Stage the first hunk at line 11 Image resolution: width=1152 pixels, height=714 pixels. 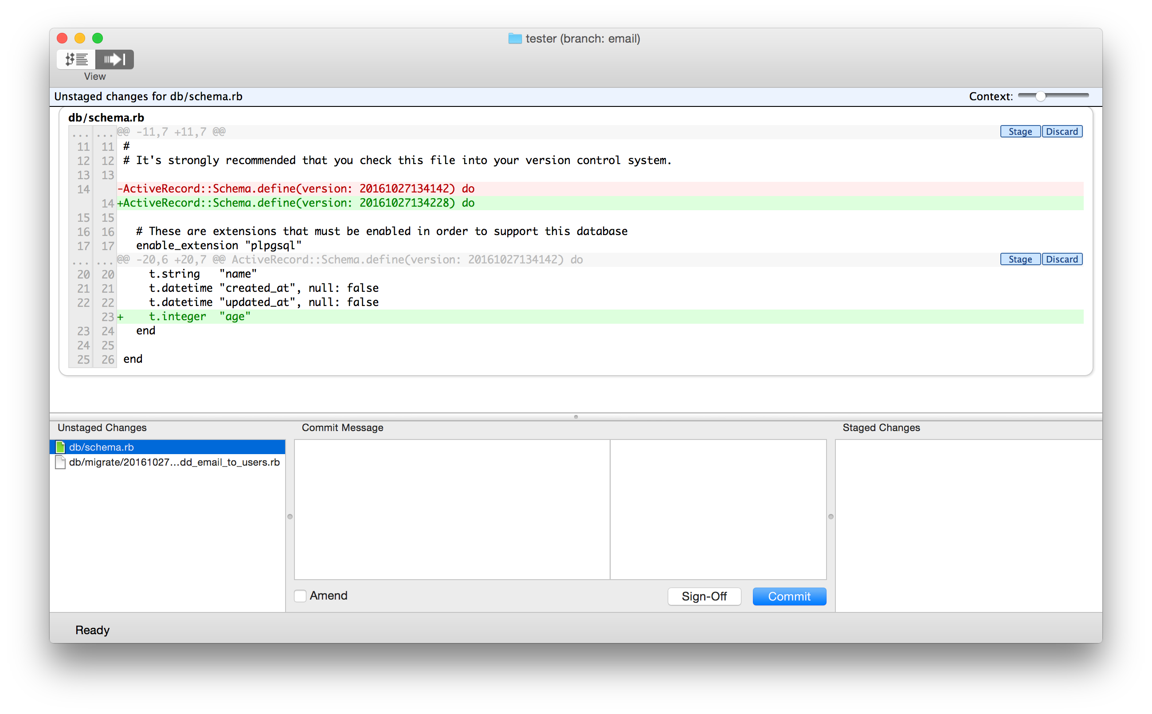point(1020,132)
